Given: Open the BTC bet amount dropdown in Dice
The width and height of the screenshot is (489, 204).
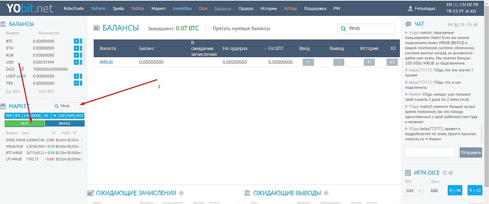Looking at the screenshot, I should click(414, 191).
